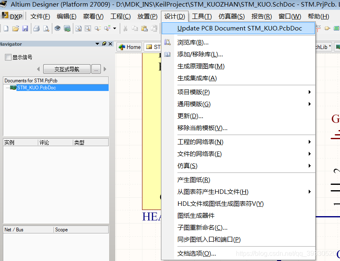
Task: Click the New document toolbar icon
Action: [x=6, y=28]
